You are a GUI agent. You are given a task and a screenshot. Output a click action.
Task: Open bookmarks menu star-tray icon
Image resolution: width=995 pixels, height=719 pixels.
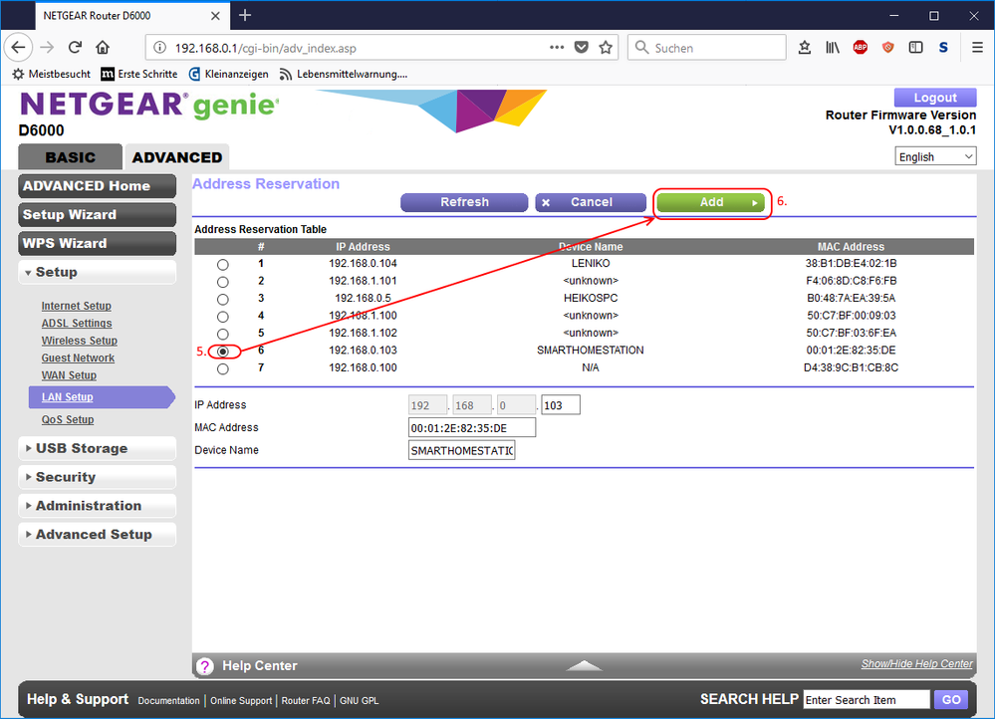click(805, 47)
